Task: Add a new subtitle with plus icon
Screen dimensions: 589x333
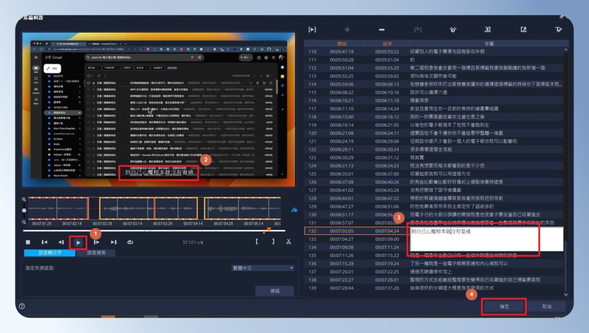Action: (347, 29)
